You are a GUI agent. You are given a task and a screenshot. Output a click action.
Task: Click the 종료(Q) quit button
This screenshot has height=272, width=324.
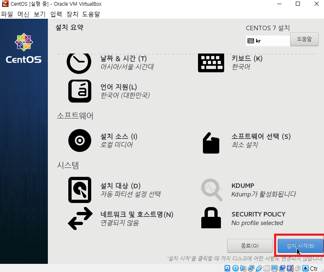250,246
